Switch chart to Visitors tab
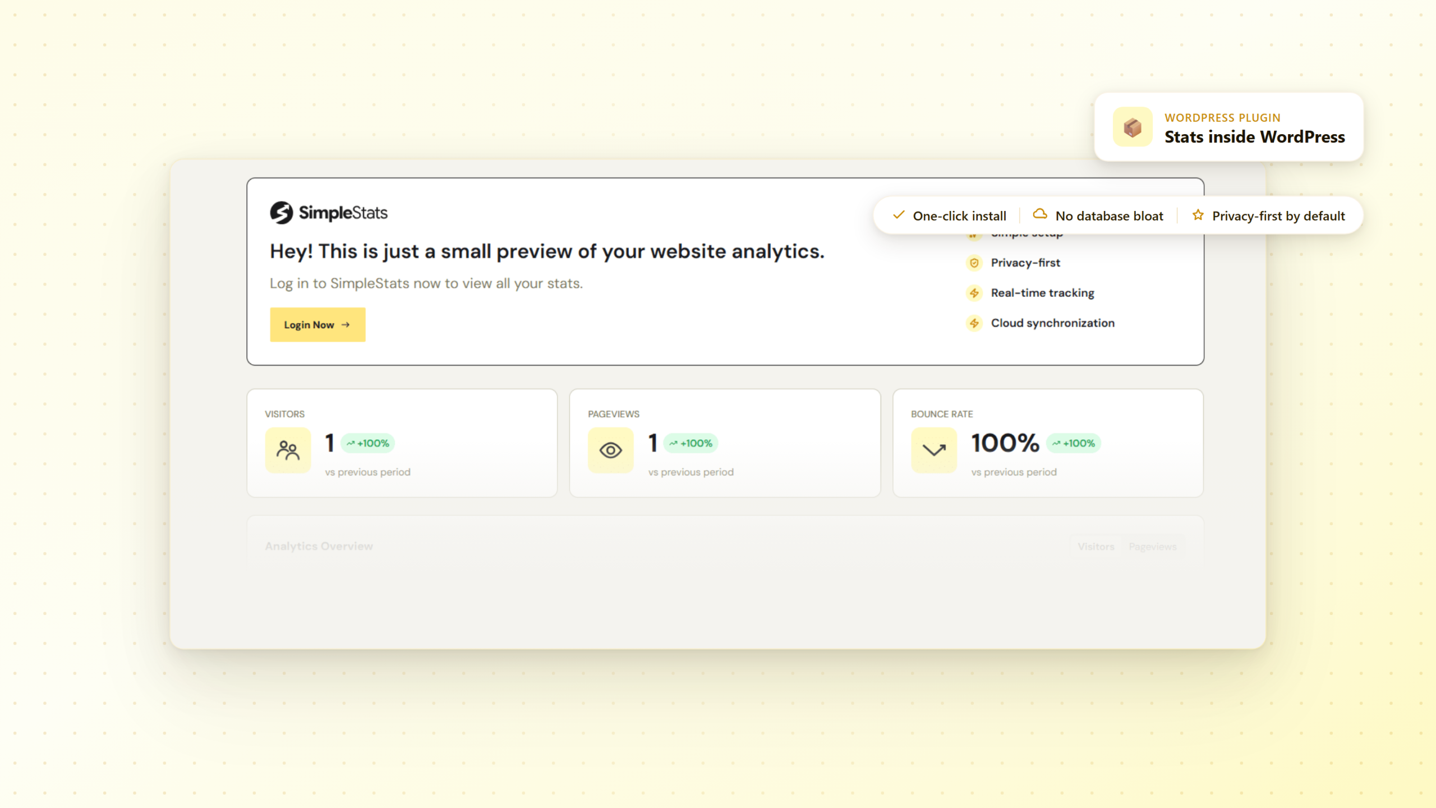Viewport: 1436px width, 808px height. pos(1096,547)
